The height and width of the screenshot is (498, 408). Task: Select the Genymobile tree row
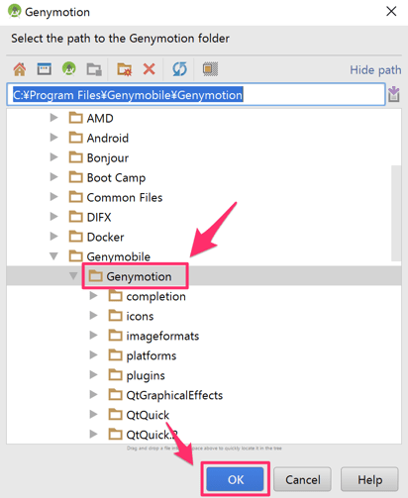pyautogui.click(x=204, y=256)
